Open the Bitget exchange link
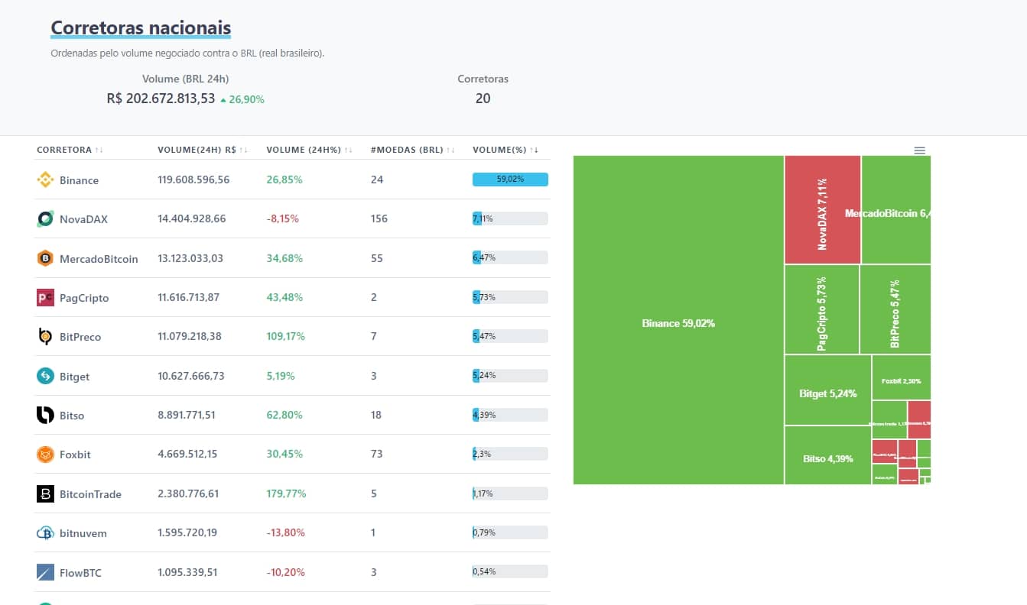The image size is (1027, 605). click(x=76, y=377)
